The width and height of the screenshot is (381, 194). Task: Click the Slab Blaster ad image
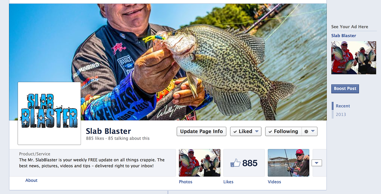(353, 58)
